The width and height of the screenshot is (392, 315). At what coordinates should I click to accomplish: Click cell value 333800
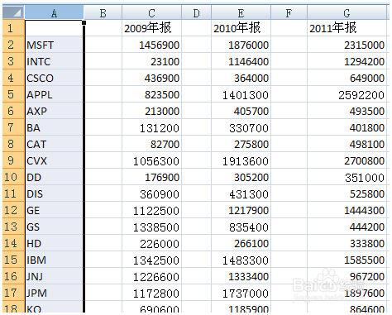pyautogui.click(x=347, y=243)
